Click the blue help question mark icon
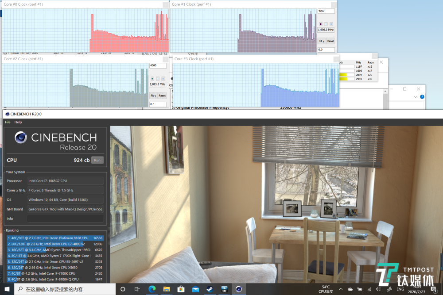The image size is (443, 295). (422, 97)
